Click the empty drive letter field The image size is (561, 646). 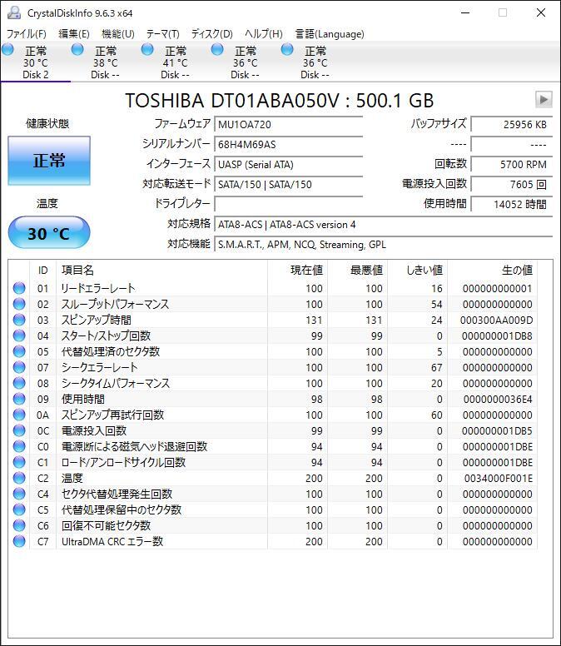tap(288, 204)
